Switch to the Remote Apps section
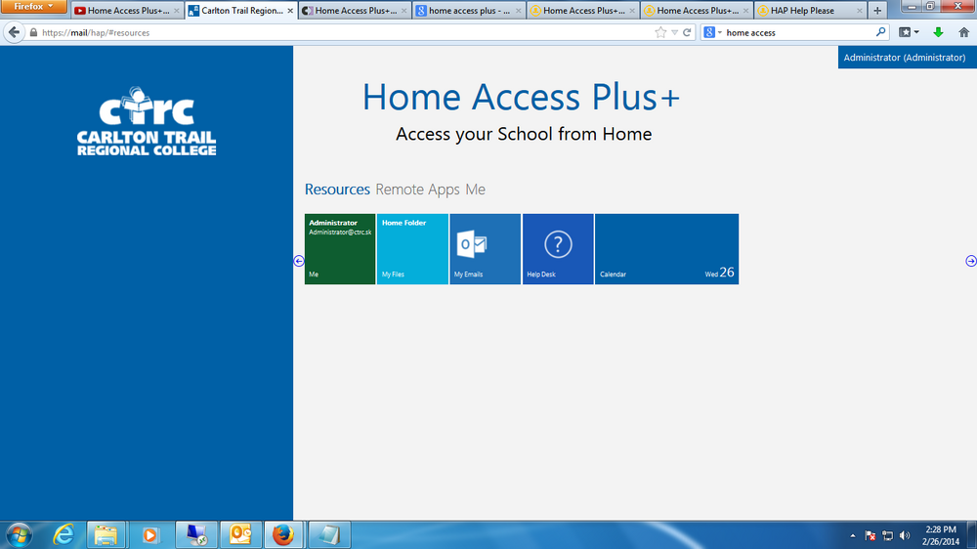977x549 pixels. 417,190
